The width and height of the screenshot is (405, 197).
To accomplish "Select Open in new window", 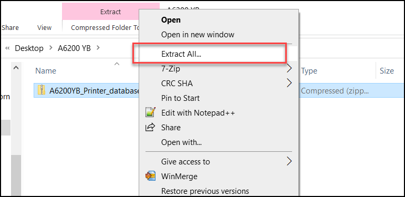I will 198,34.
